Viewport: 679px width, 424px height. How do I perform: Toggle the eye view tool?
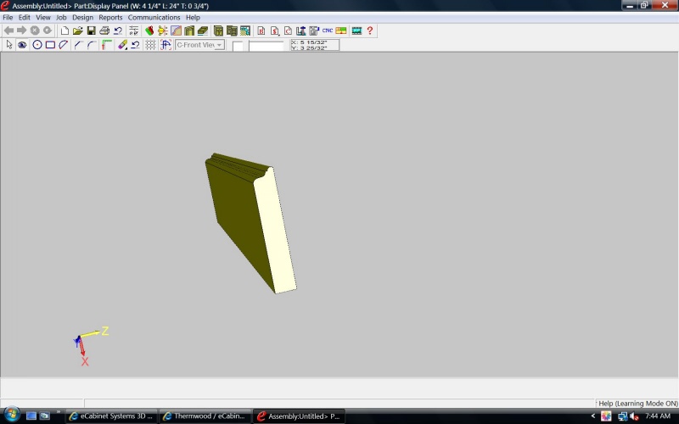(x=22, y=45)
